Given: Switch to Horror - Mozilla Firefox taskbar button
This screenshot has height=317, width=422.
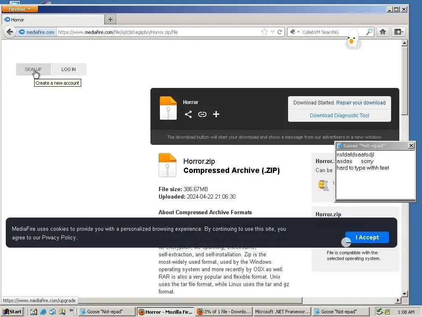Looking at the screenshot, I should point(166,312).
